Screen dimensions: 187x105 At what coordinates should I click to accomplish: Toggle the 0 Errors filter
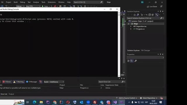7,82
